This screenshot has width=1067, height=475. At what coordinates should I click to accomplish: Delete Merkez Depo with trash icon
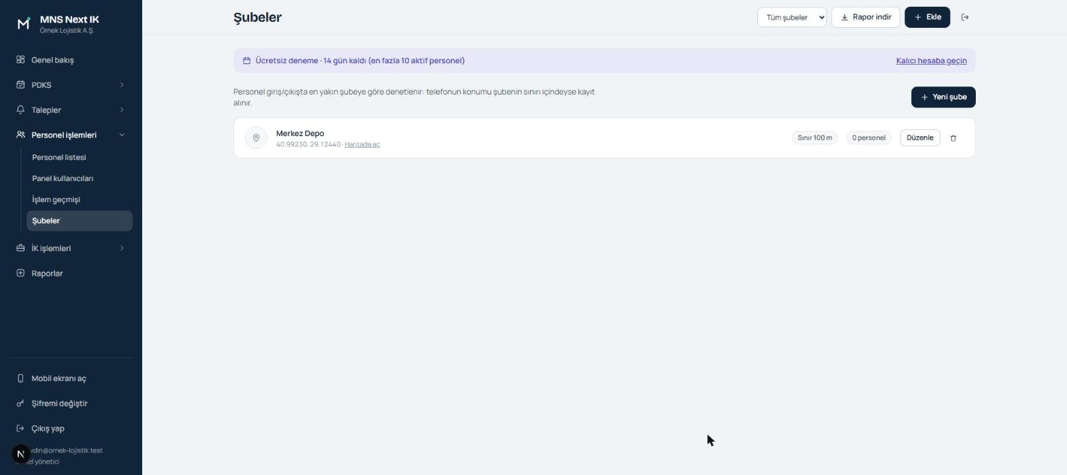pyautogui.click(x=953, y=138)
